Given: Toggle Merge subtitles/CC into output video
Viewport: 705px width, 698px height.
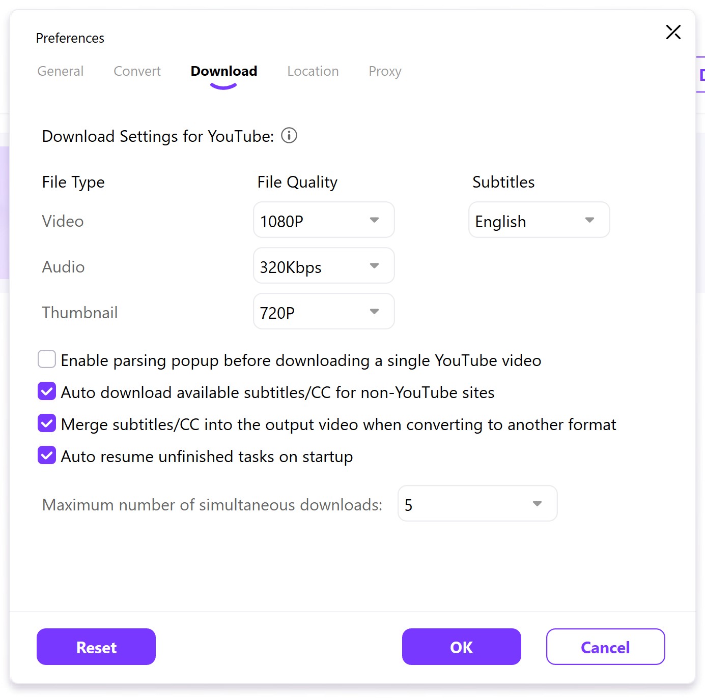Looking at the screenshot, I should (47, 423).
